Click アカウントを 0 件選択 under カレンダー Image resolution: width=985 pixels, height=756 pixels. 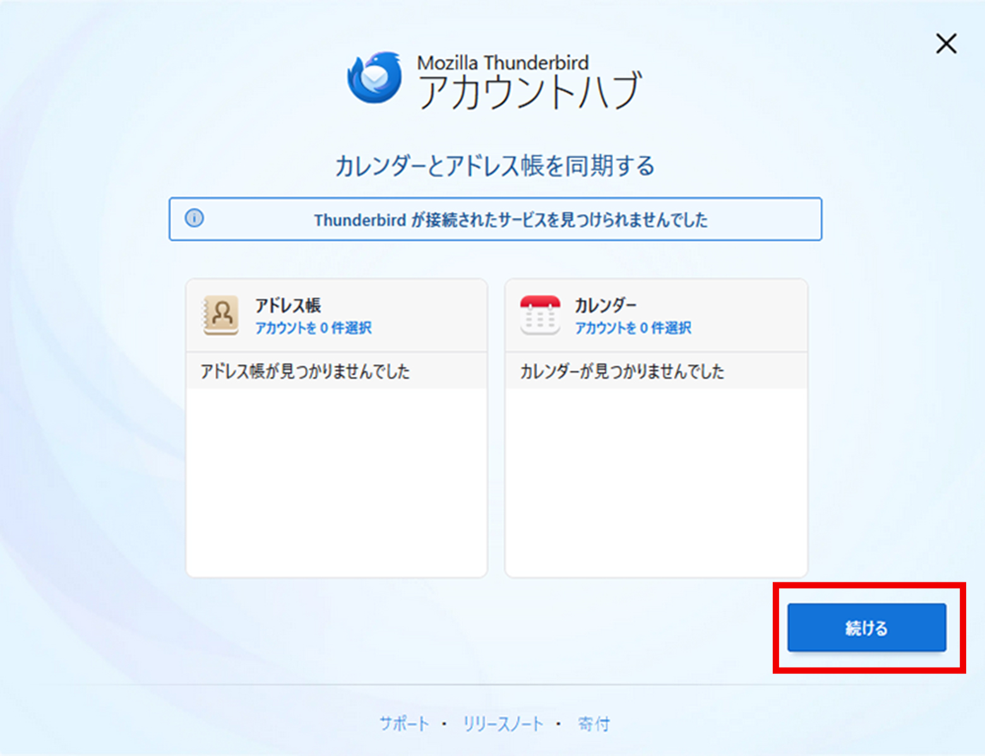pos(633,328)
